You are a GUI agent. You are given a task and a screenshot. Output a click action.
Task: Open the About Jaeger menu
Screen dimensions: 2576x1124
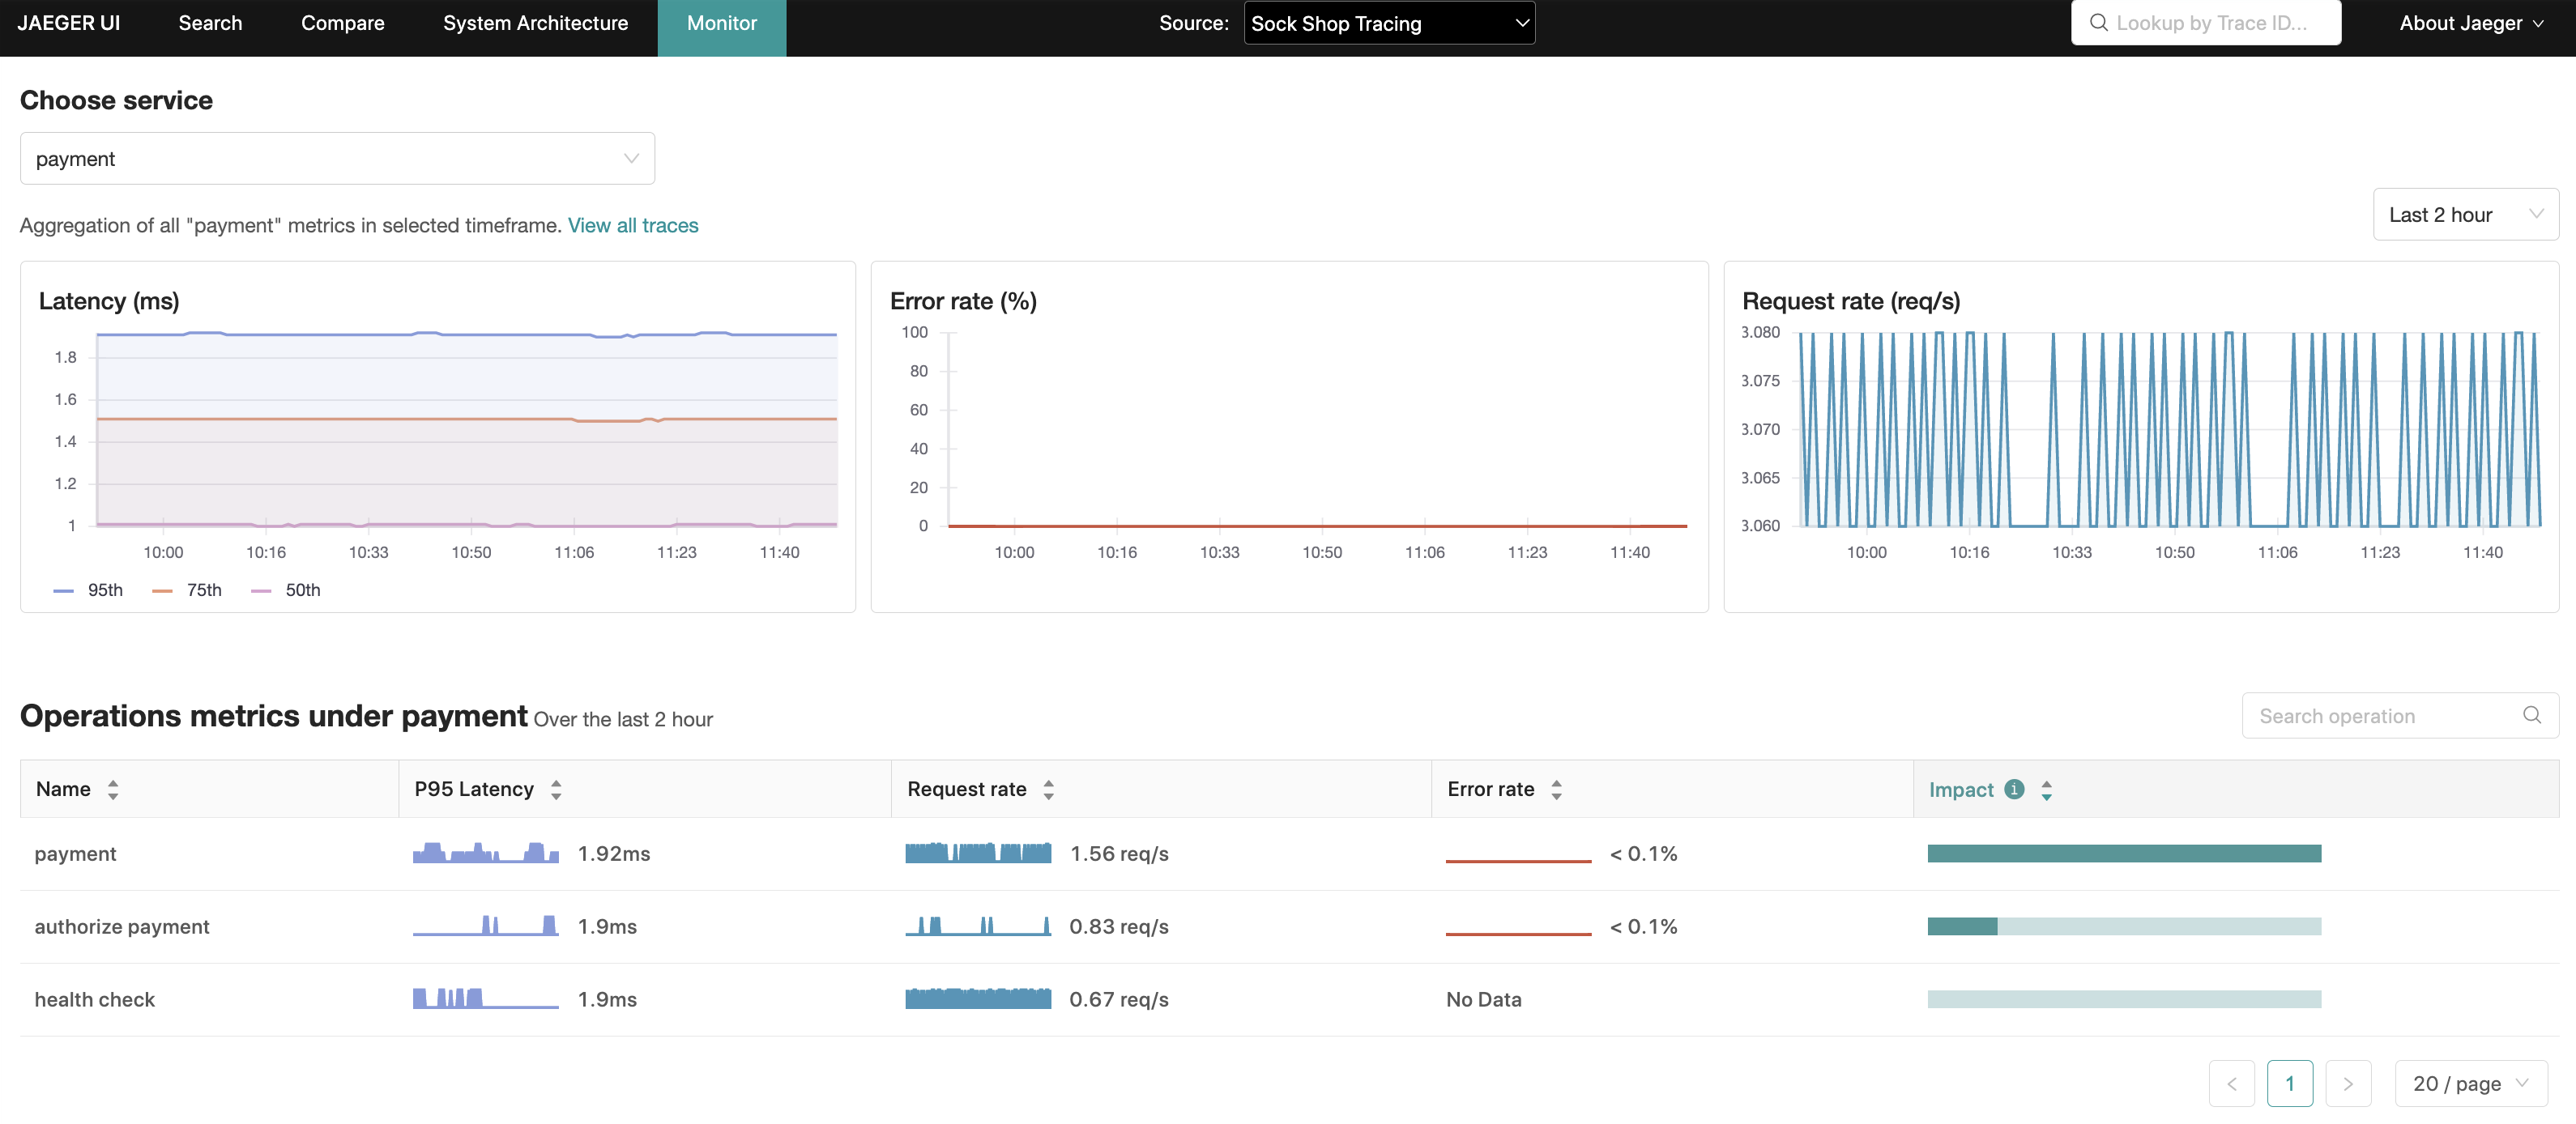point(2470,22)
